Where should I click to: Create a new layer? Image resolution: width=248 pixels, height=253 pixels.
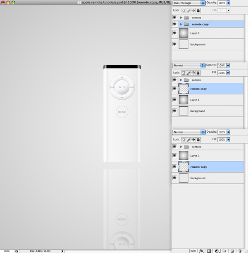click(232, 251)
